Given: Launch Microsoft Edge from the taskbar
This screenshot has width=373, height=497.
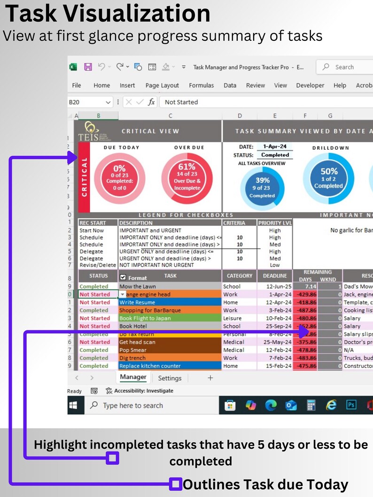Looking at the screenshot, I should [x=271, y=405].
